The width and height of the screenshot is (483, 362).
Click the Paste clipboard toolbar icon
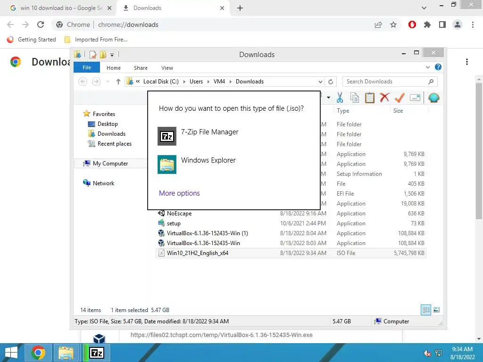click(x=369, y=98)
